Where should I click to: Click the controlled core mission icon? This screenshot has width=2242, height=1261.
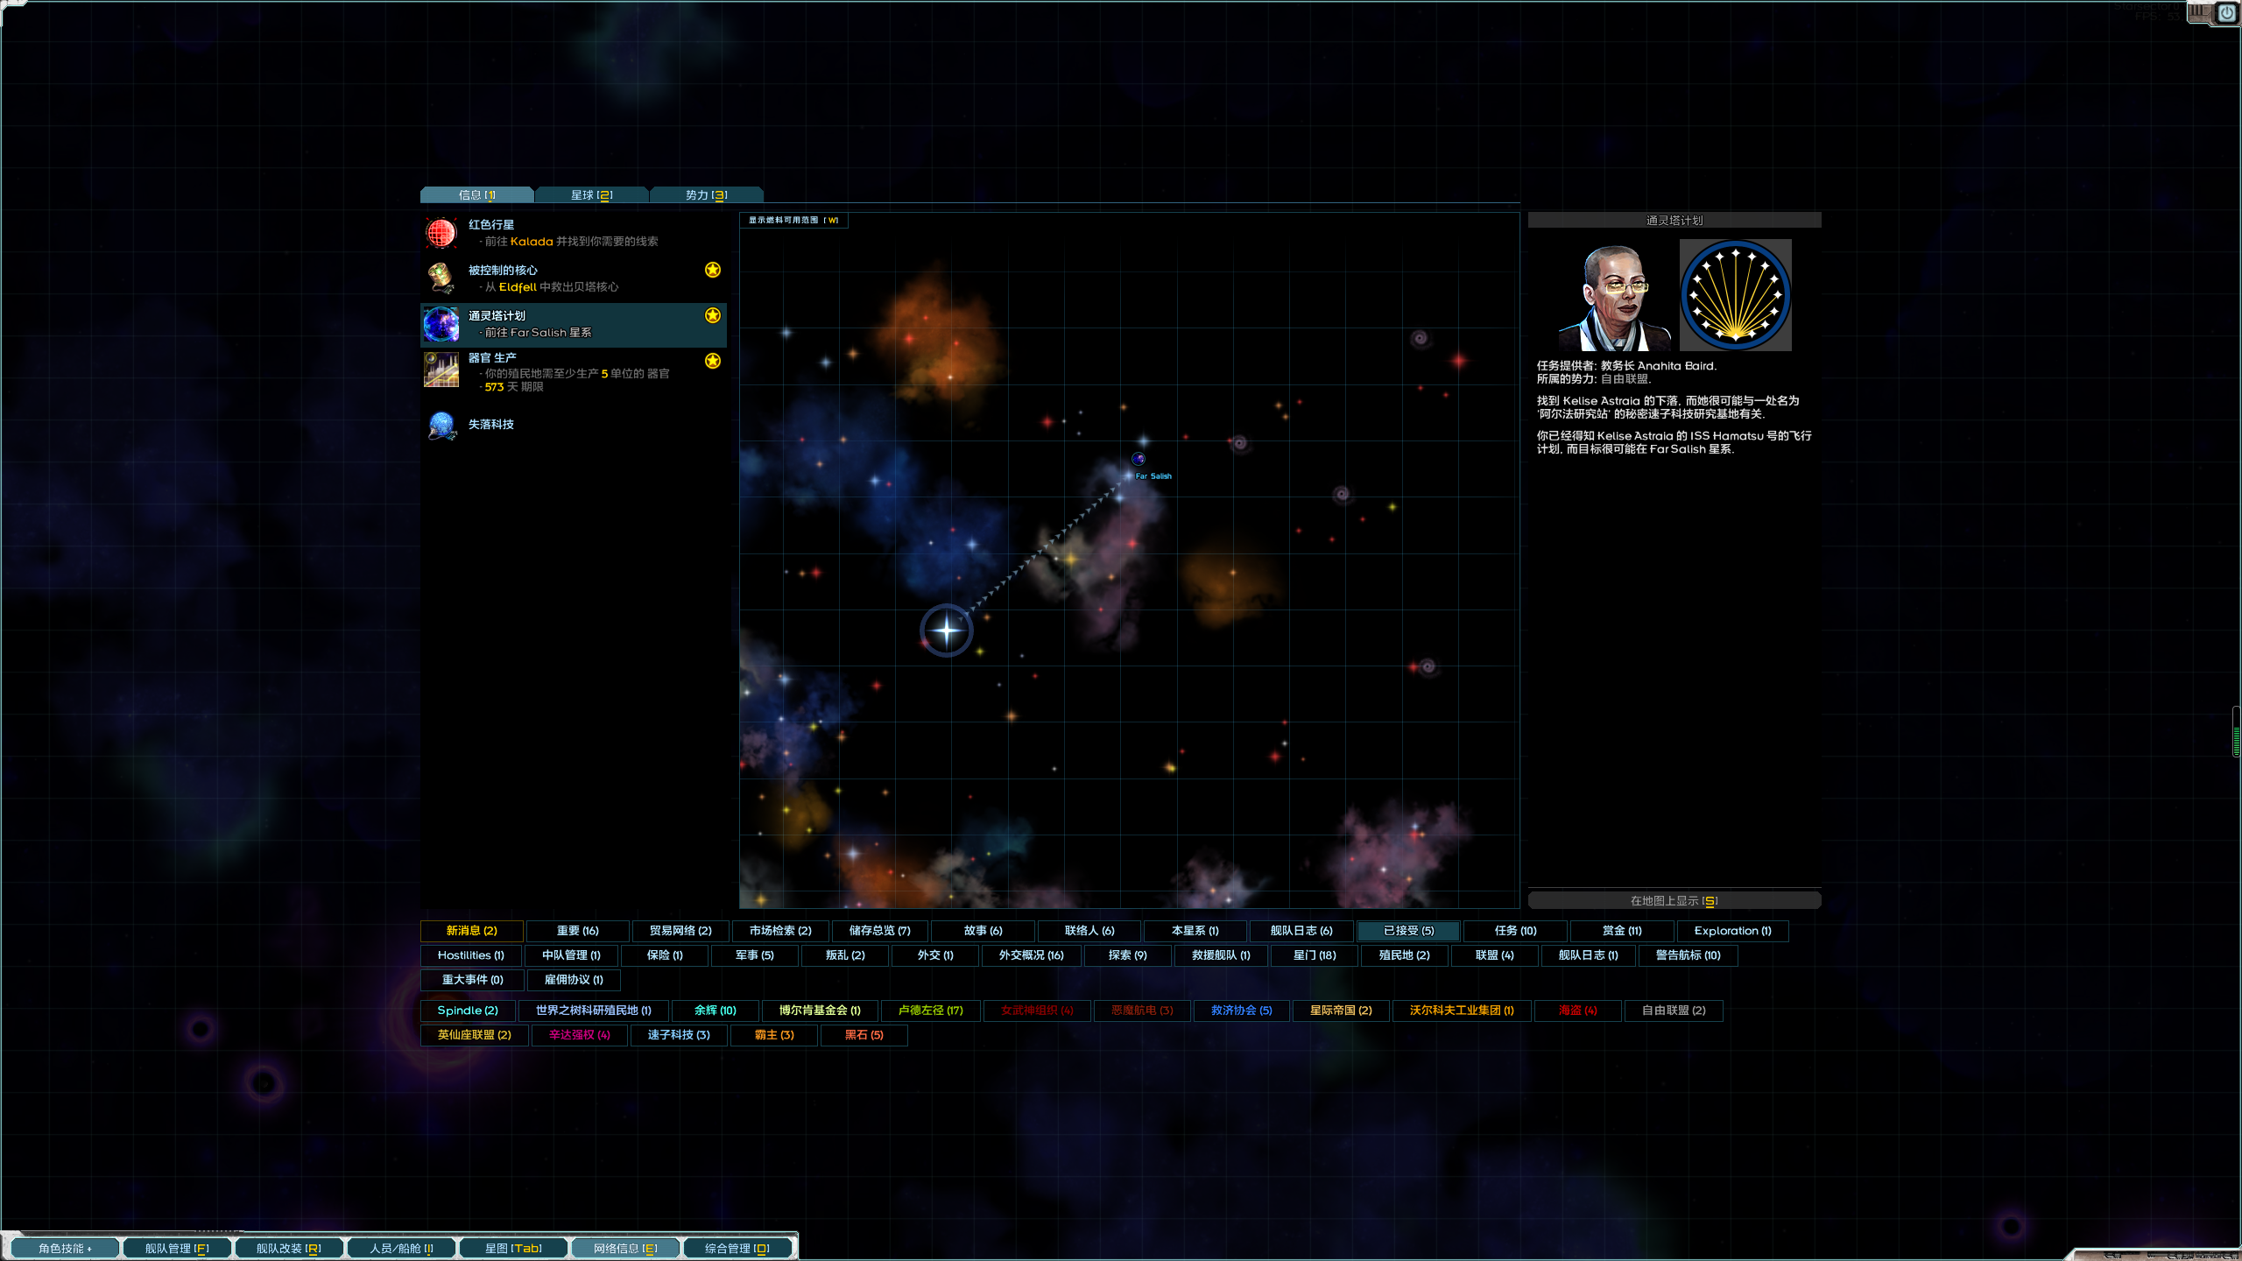coord(441,278)
